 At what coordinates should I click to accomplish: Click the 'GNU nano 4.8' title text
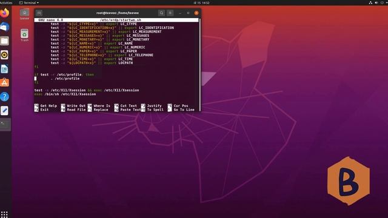(x=50, y=20)
